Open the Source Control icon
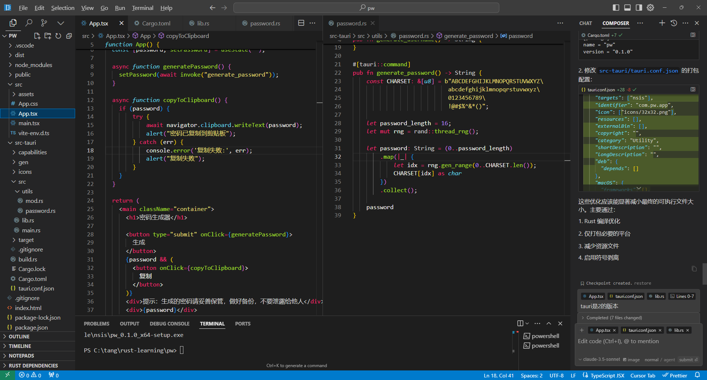 click(x=44, y=23)
